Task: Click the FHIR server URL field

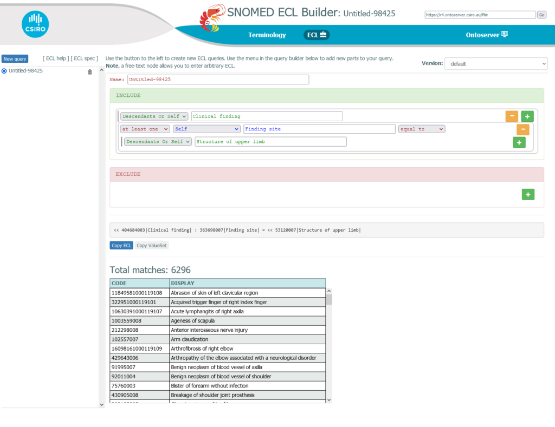Action: point(480,15)
